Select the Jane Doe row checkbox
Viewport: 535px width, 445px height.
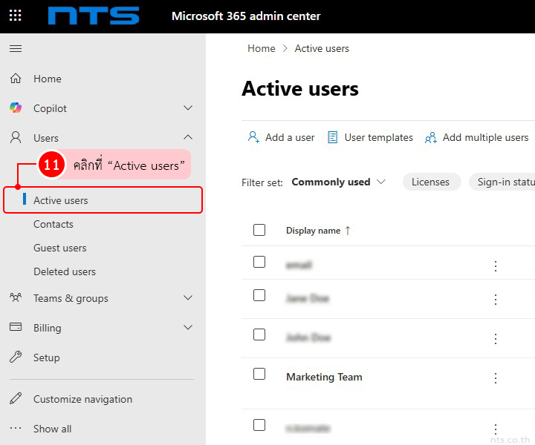pyautogui.click(x=259, y=295)
